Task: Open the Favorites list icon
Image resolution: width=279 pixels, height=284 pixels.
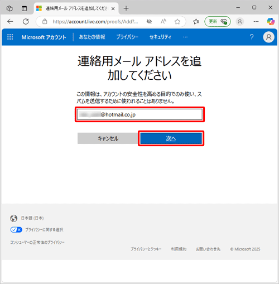Action: point(196,22)
